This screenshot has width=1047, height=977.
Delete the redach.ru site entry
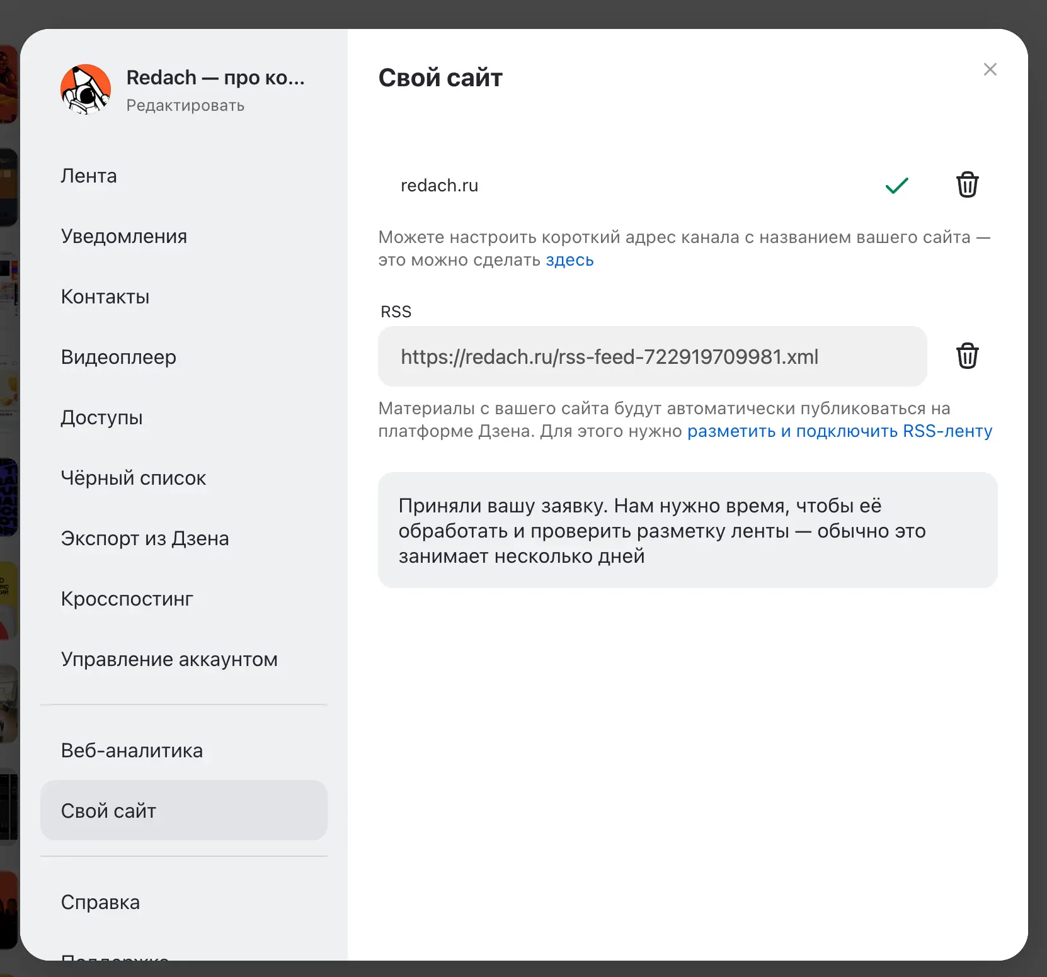click(967, 185)
